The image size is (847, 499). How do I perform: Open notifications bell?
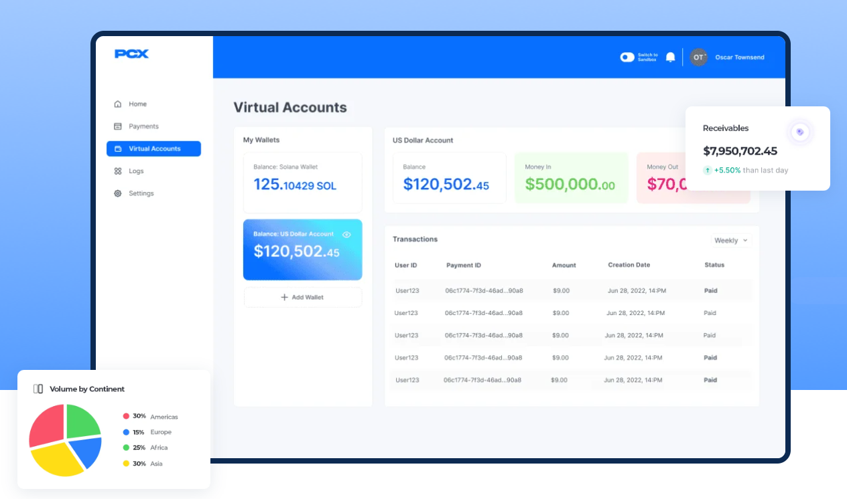point(670,57)
